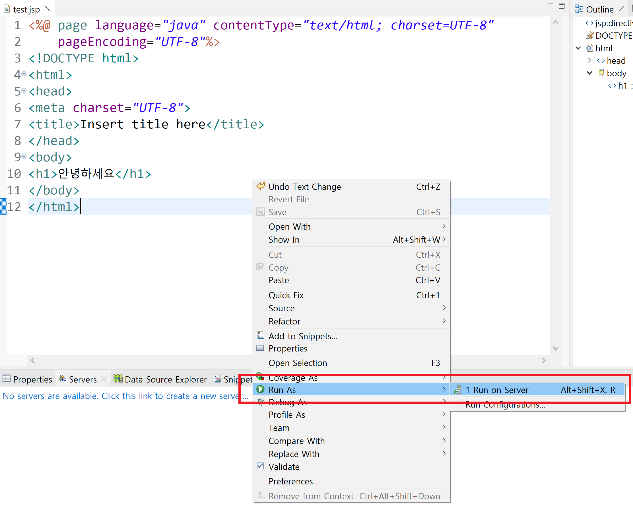Click the Servers tab icon

click(x=62, y=379)
